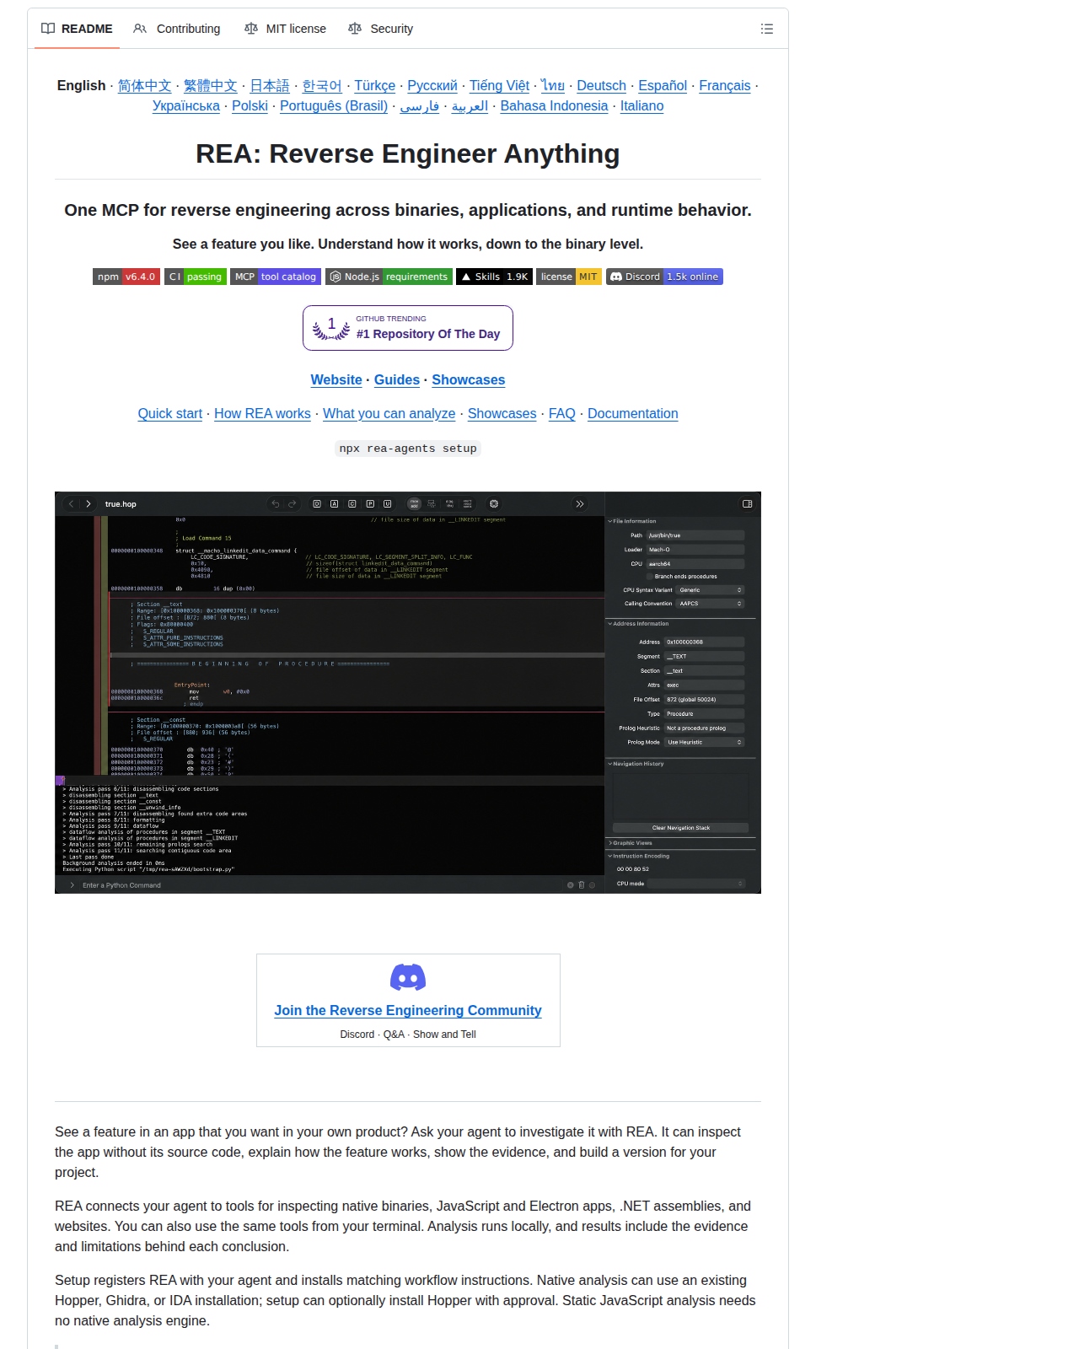Viewport: 1079px width, 1349px height.
Task: Open the Polski translation link
Action: coord(250,106)
